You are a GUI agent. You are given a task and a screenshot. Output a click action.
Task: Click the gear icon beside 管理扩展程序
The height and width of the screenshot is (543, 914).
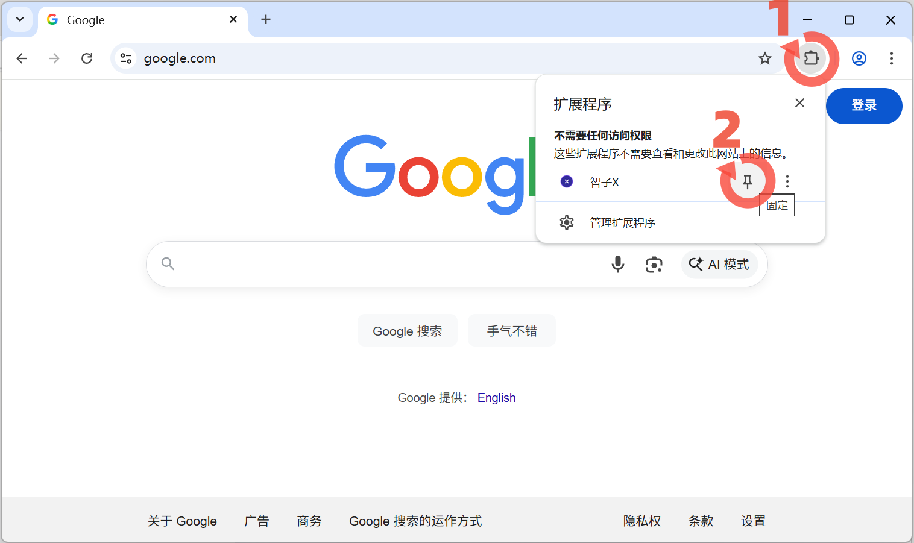pos(567,222)
